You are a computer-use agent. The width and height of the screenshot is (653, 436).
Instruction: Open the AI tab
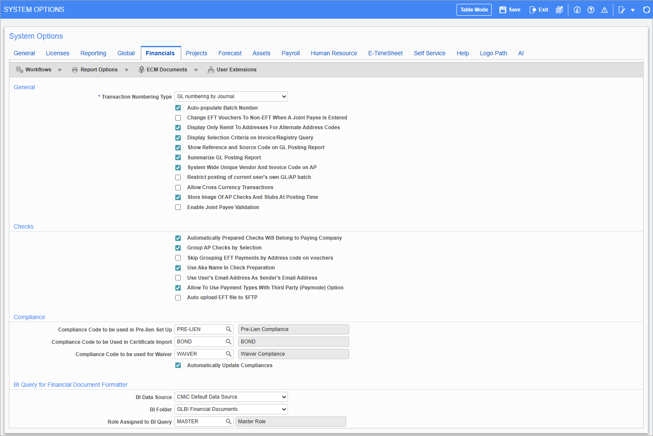521,53
